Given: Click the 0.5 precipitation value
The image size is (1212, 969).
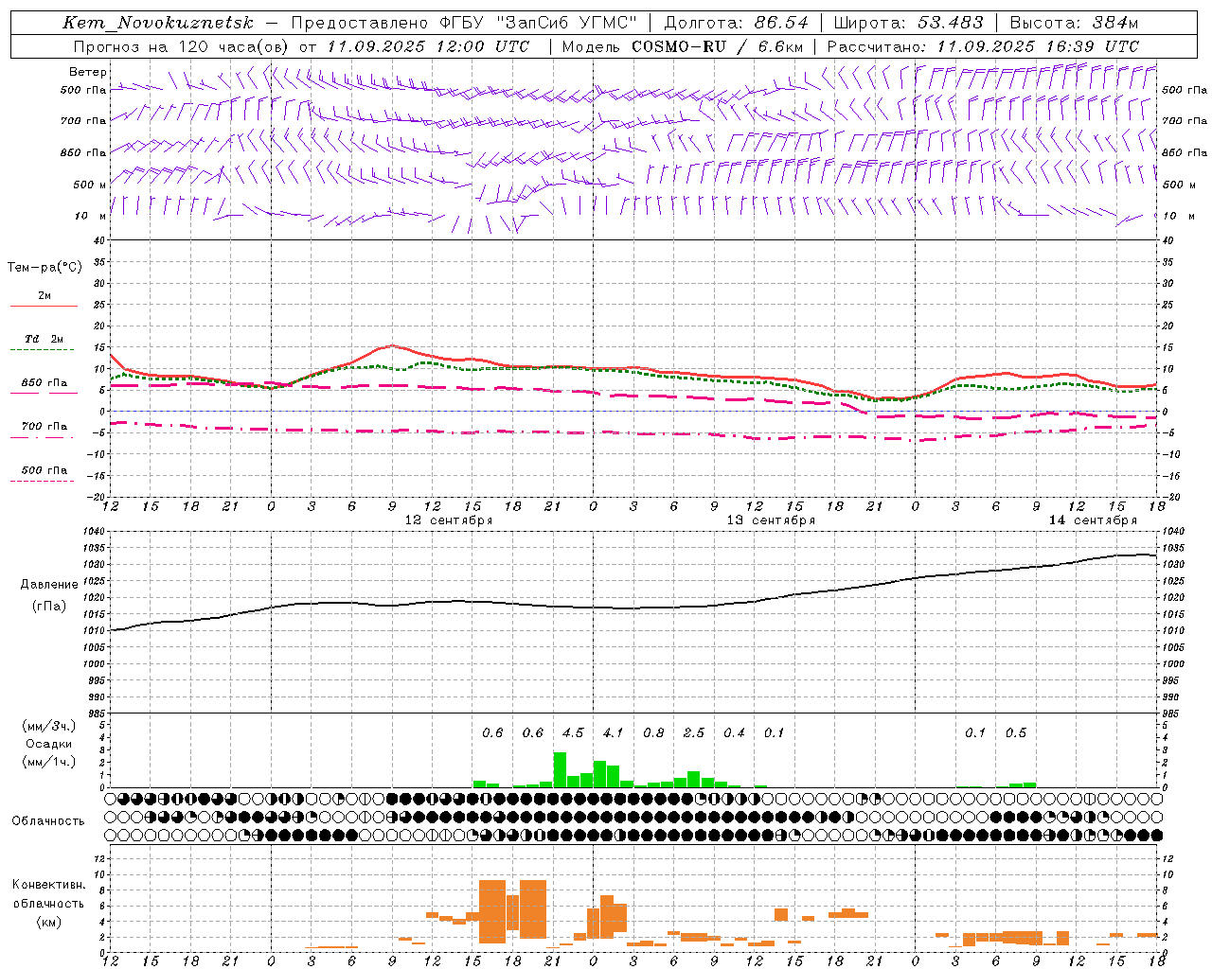Looking at the screenshot, I should [x=1015, y=733].
